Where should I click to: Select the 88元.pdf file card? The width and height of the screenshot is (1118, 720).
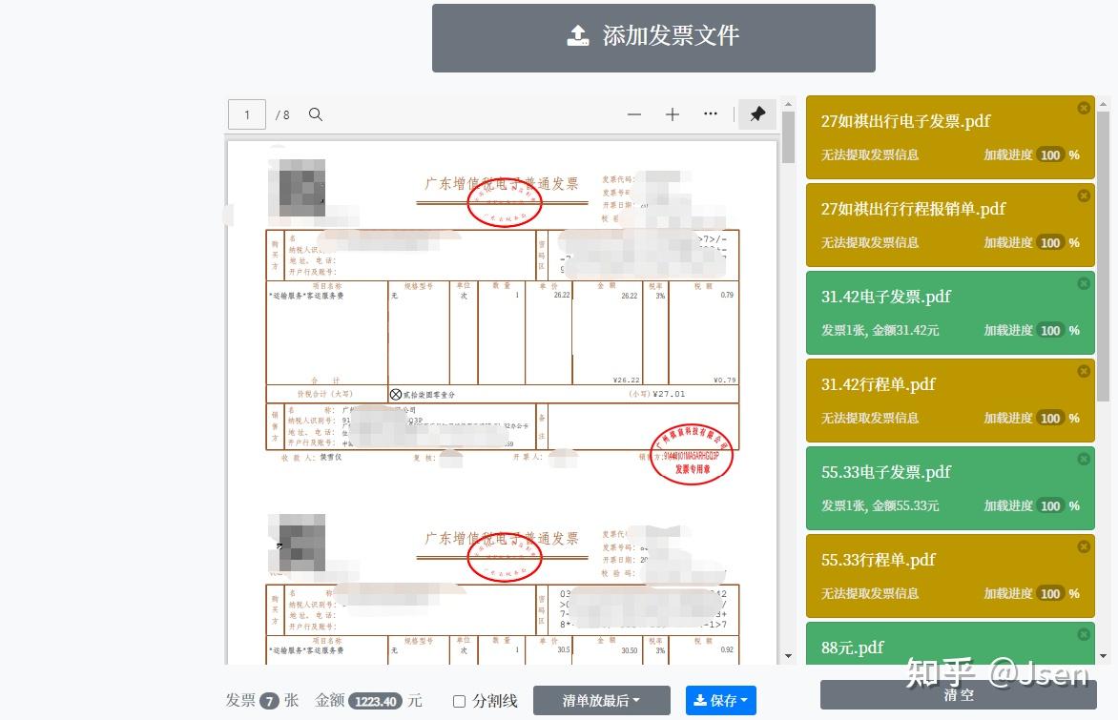tap(950, 644)
